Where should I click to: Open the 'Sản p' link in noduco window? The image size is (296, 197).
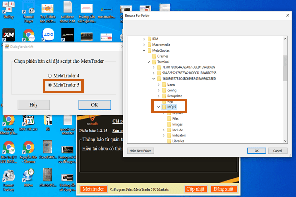[118, 131]
